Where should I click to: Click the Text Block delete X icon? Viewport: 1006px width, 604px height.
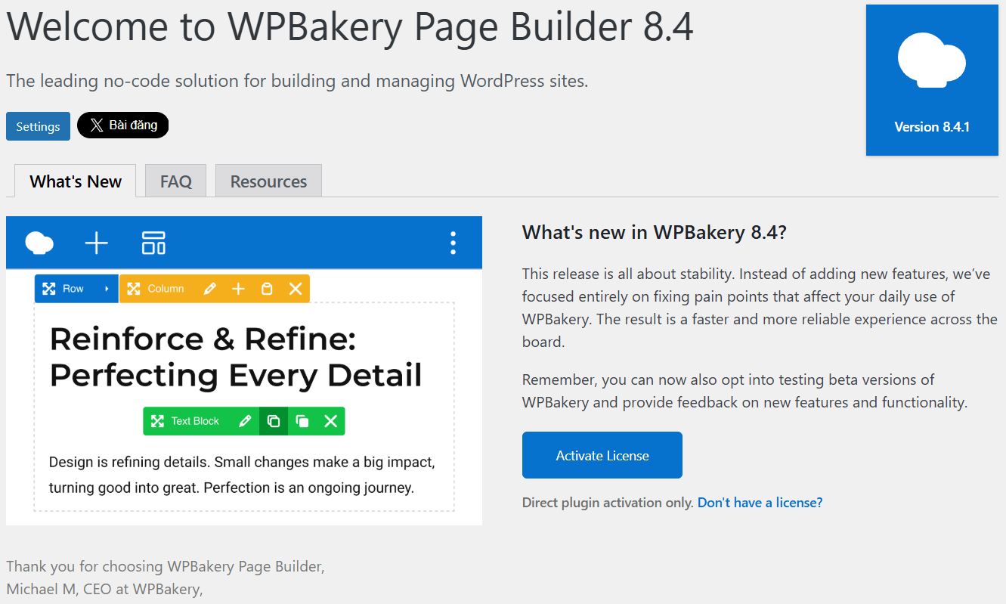pos(331,421)
